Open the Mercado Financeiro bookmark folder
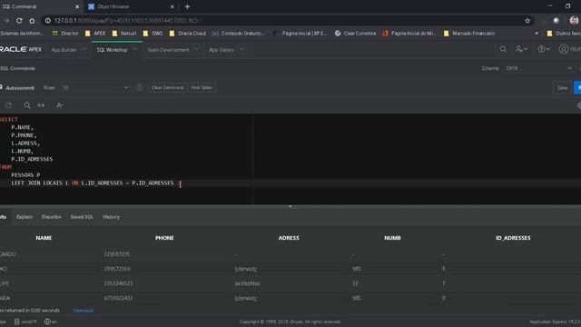This screenshot has width=581, height=327. pos(469,34)
